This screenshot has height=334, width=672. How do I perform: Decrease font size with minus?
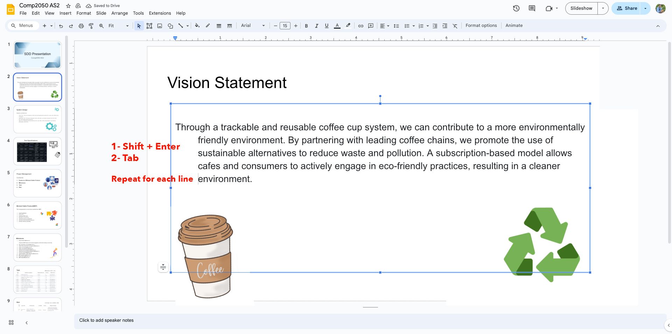[275, 26]
